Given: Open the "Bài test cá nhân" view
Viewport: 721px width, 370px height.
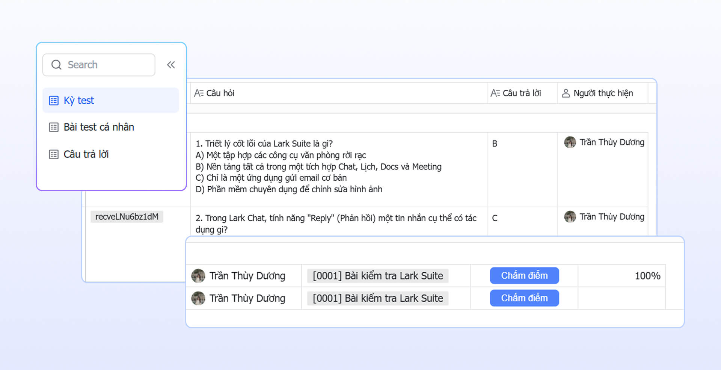Looking at the screenshot, I should (x=99, y=127).
